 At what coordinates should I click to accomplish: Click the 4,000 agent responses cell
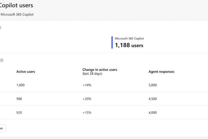point(153,113)
